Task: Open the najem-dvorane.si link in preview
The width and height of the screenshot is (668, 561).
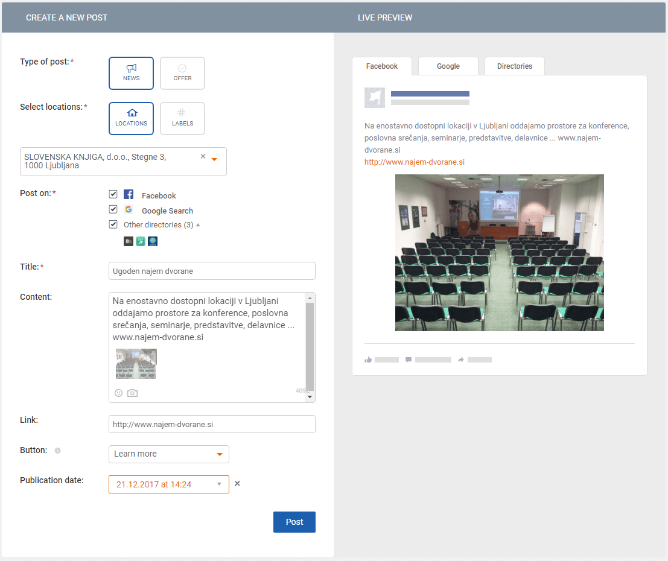Action: 415,162
